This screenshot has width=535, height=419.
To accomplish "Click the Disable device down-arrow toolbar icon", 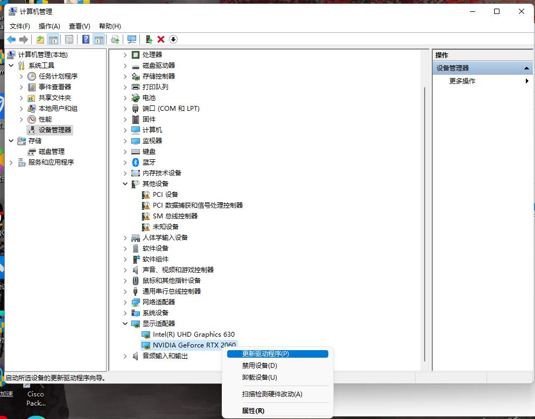I will 173,40.
